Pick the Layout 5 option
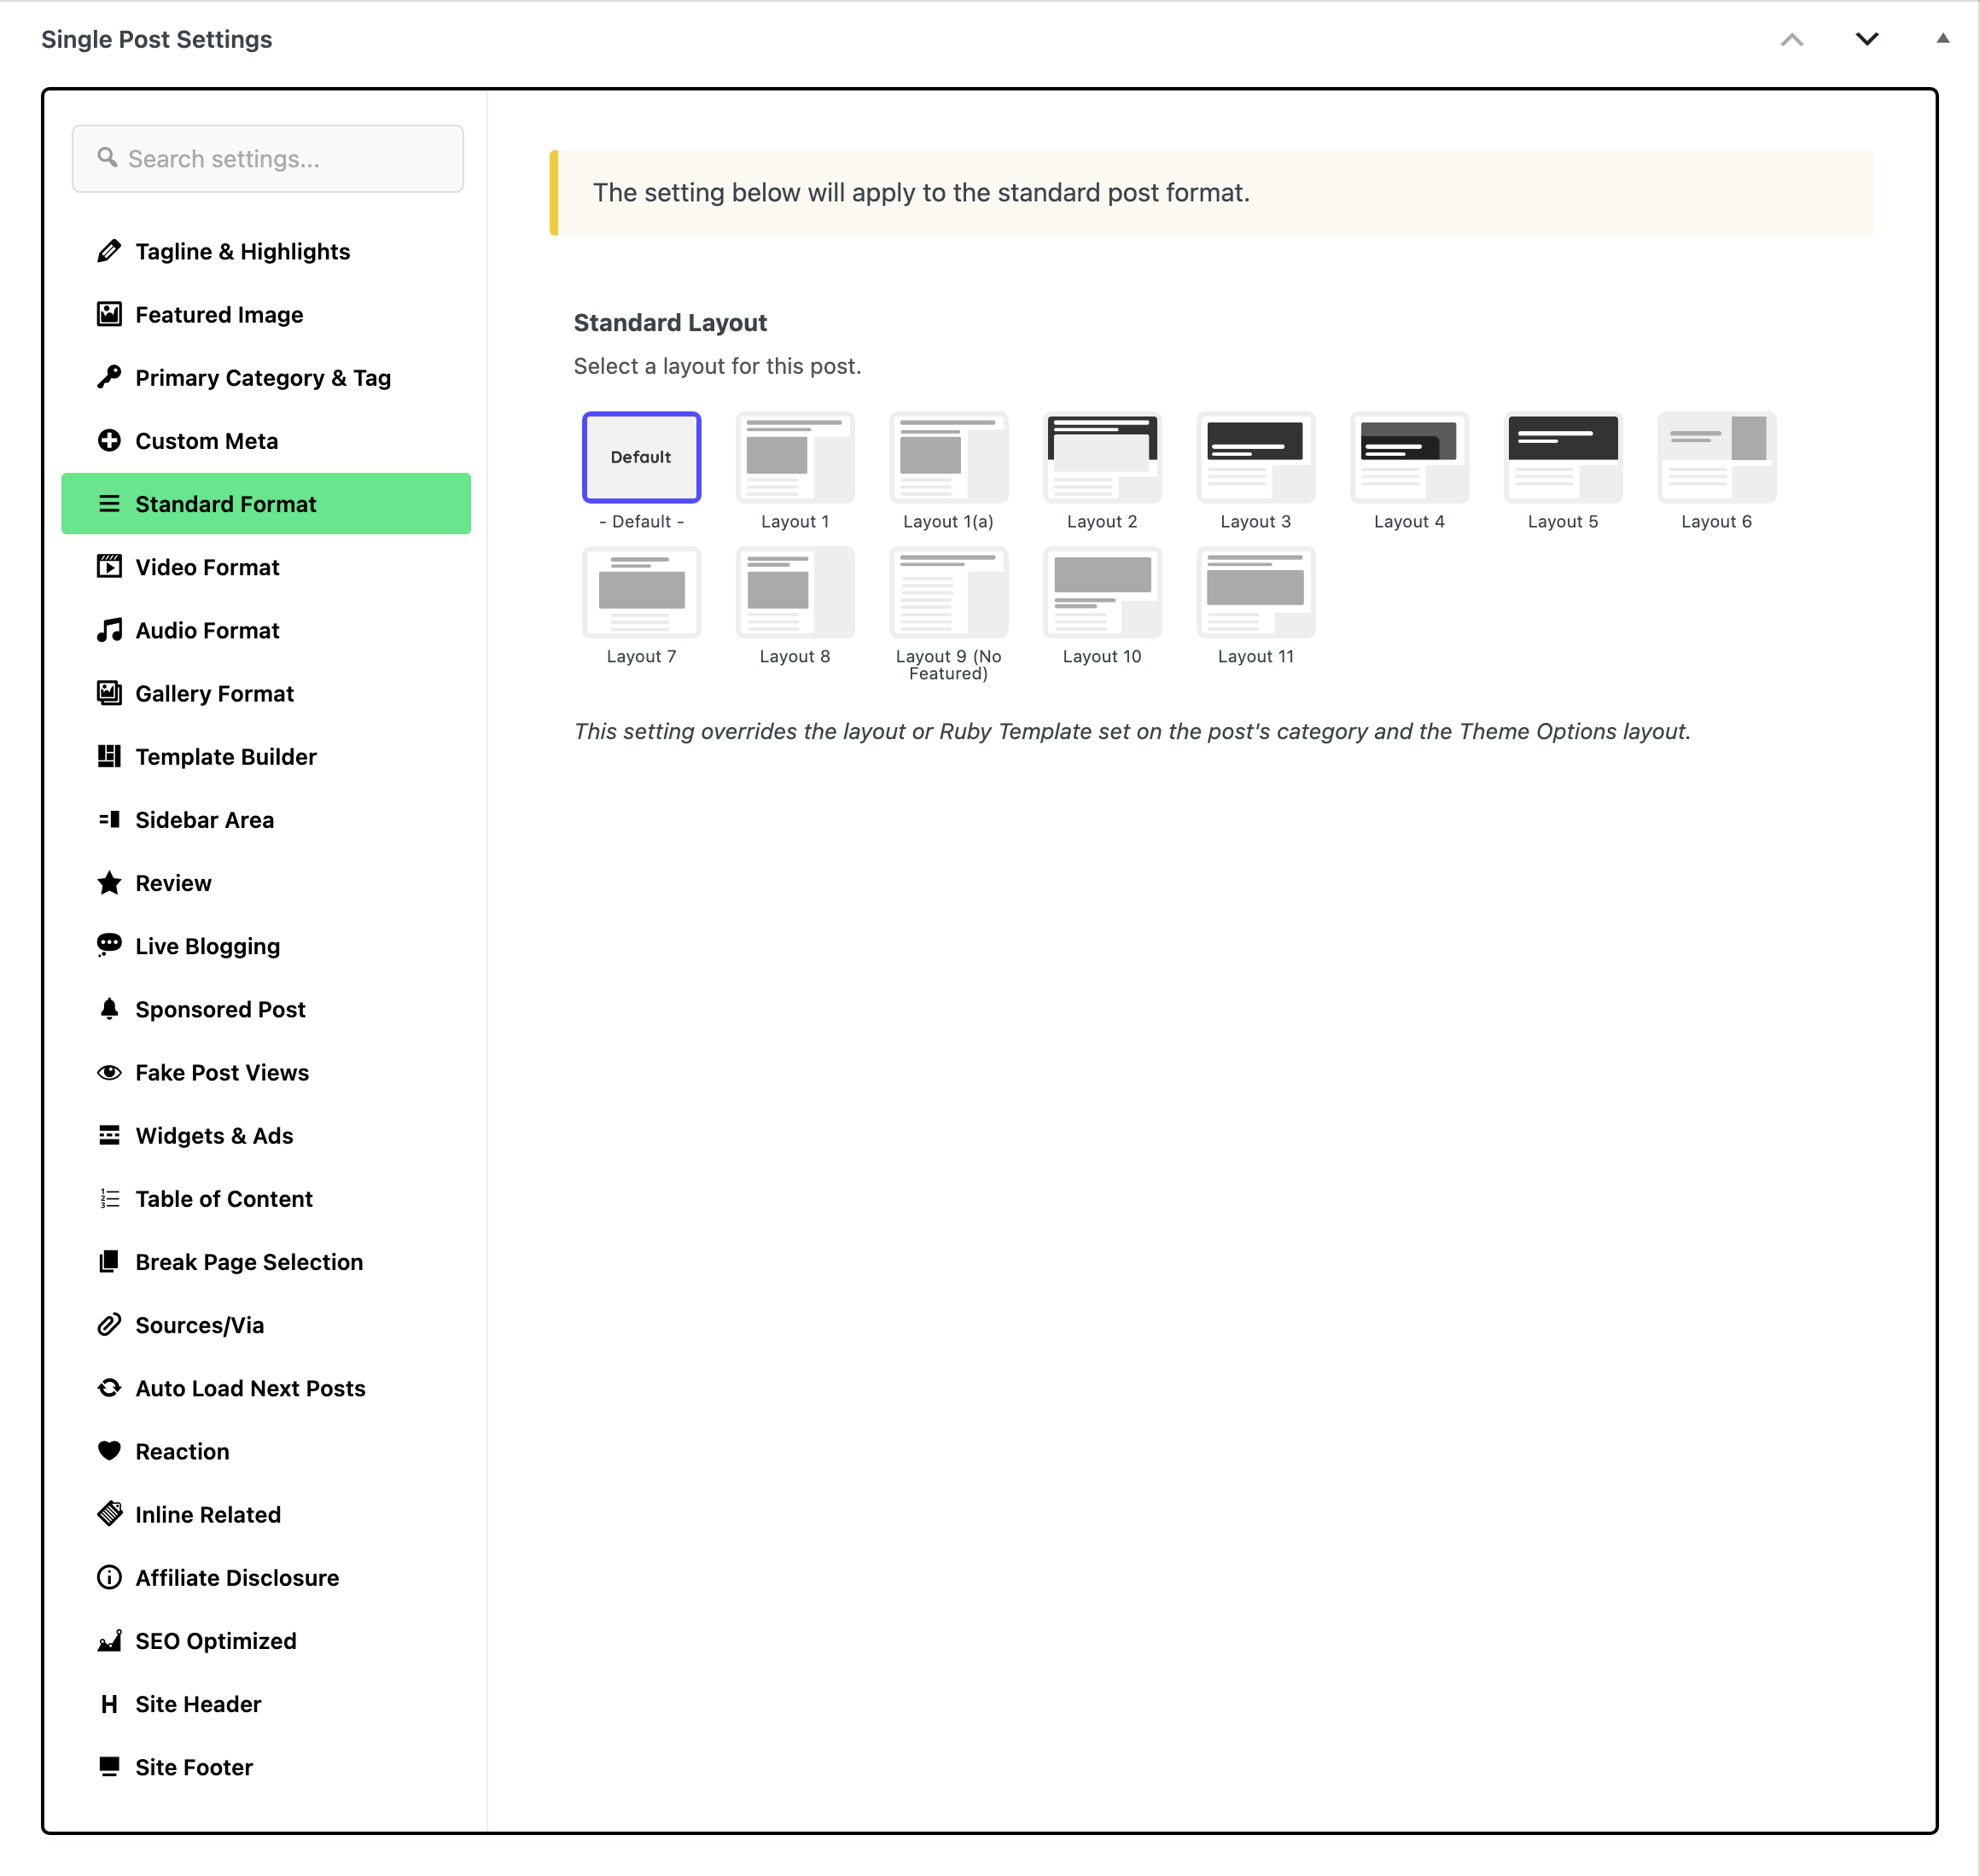The image size is (1980, 1876). click(x=1563, y=457)
